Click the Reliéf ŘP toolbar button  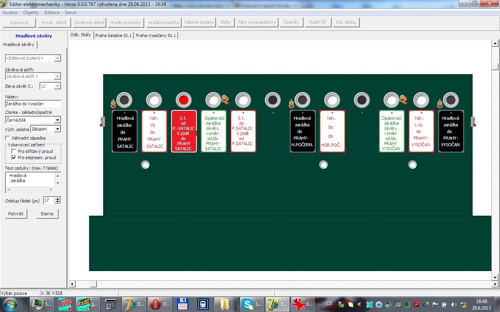click(318, 22)
